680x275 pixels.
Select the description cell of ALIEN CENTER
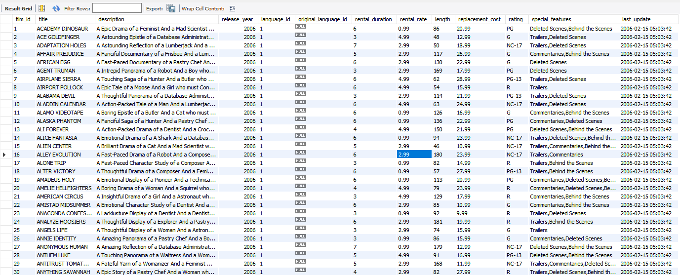156,146
